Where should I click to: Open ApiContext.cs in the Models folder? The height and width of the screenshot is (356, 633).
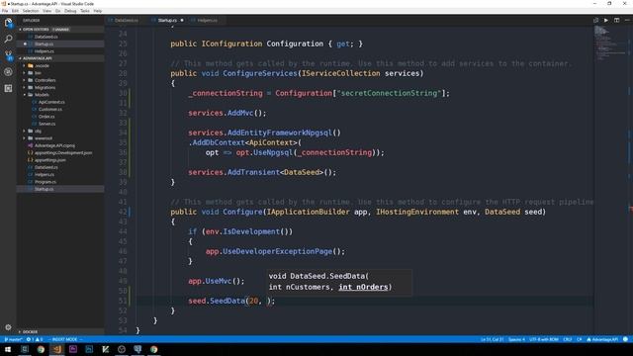pyautogui.click(x=51, y=102)
